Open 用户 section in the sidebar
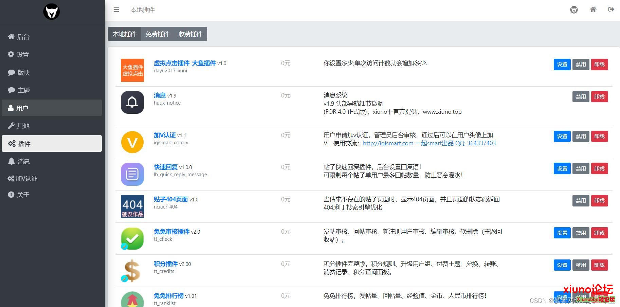The height and width of the screenshot is (307, 620). click(52, 108)
